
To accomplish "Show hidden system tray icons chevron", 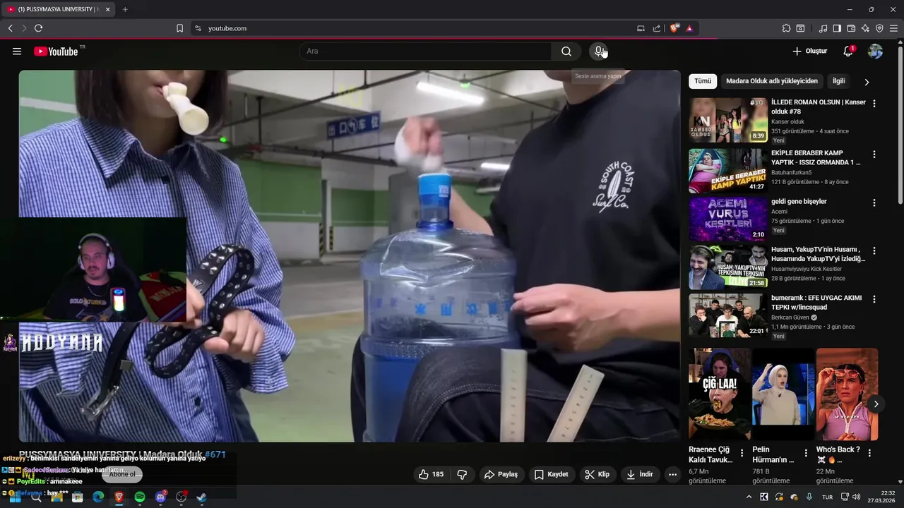I will 749,497.
